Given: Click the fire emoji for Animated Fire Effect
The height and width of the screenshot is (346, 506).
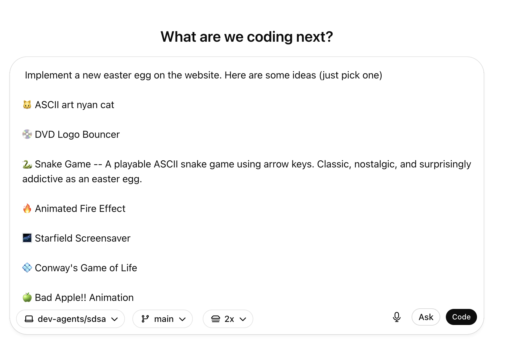Looking at the screenshot, I should coord(27,209).
